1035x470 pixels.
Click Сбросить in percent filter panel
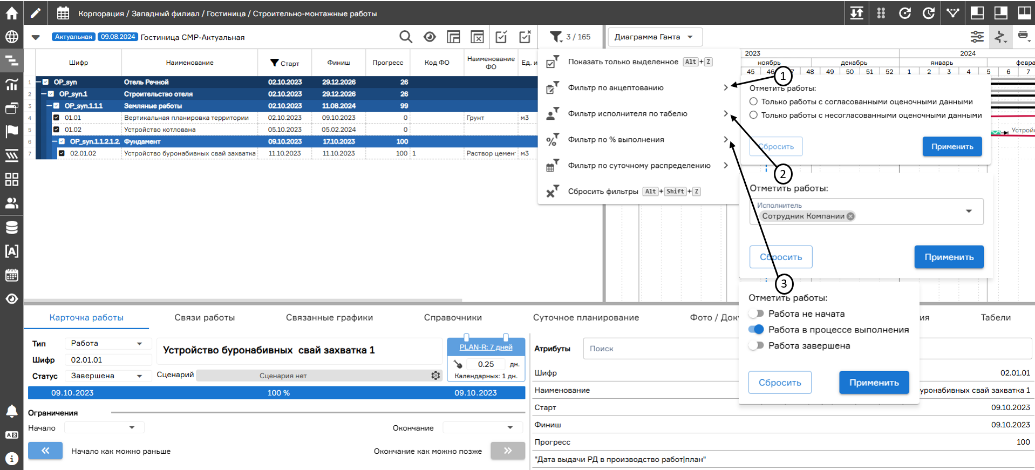(780, 382)
